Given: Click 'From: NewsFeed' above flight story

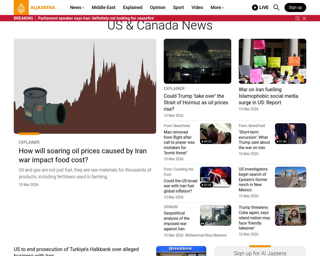Looking at the screenshot, I should pos(177,126).
